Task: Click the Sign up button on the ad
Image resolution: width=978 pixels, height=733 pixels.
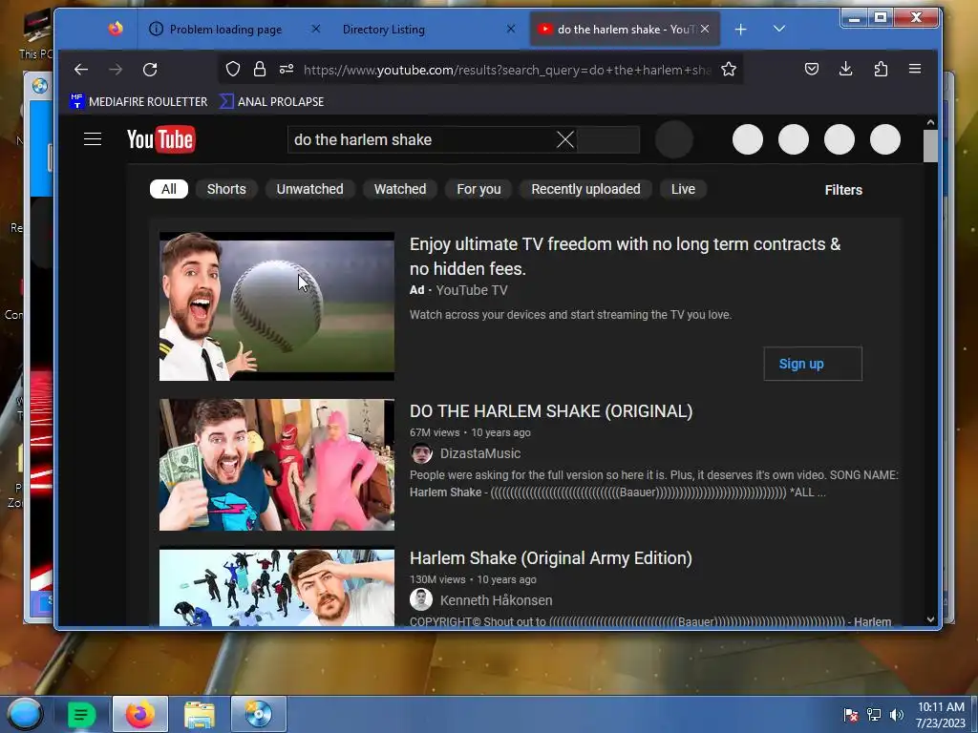Action: click(813, 364)
